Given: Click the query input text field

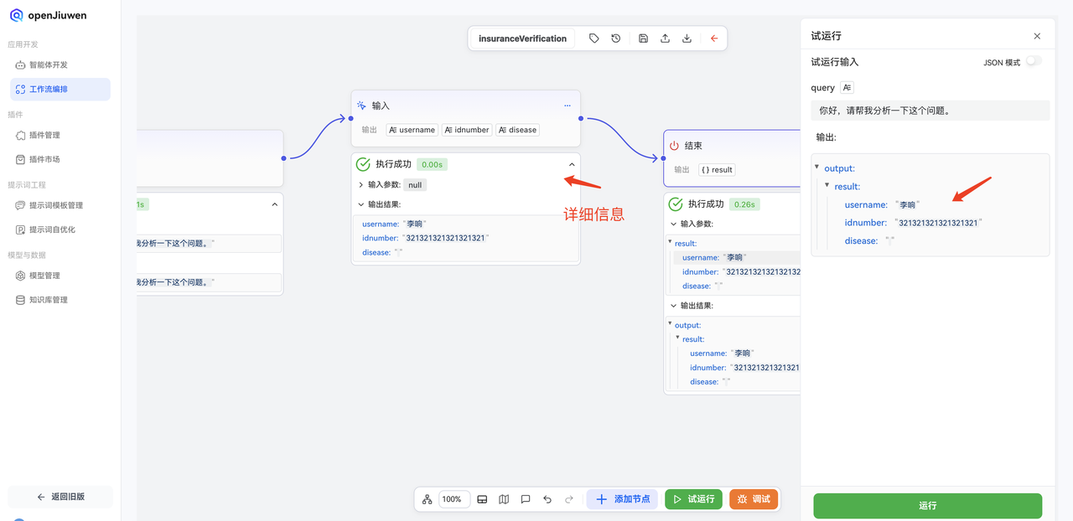Looking at the screenshot, I should (930, 111).
